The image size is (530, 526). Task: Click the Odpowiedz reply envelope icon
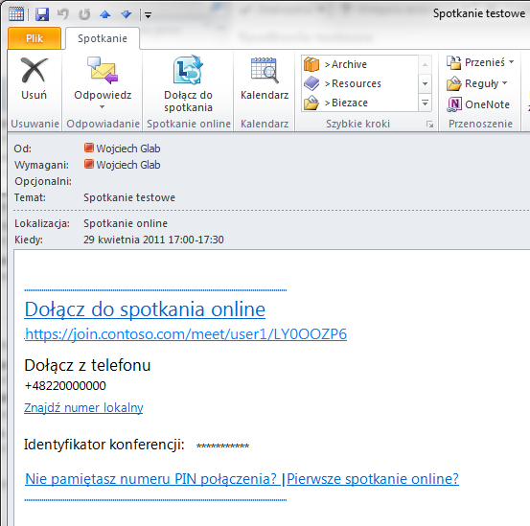tap(103, 70)
